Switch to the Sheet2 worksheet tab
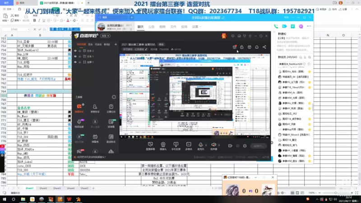The height and width of the screenshot is (203, 361). point(43,188)
